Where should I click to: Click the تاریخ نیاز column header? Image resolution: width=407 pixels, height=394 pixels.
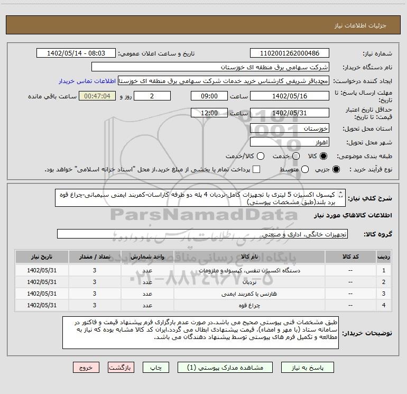(x=41, y=256)
